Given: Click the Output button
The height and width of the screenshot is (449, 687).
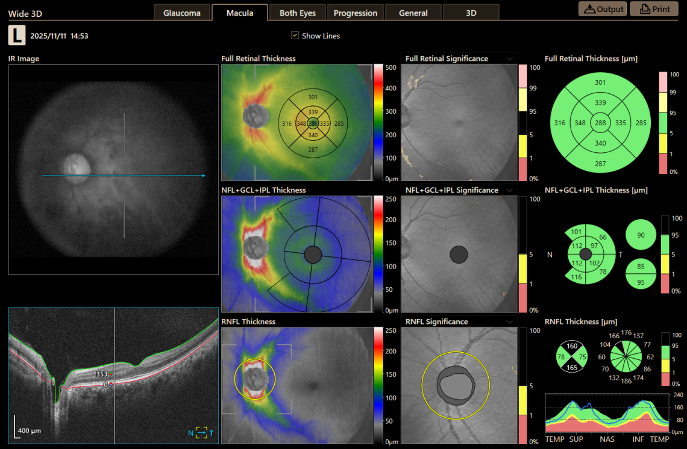Looking at the screenshot, I should [x=603, y=9].
